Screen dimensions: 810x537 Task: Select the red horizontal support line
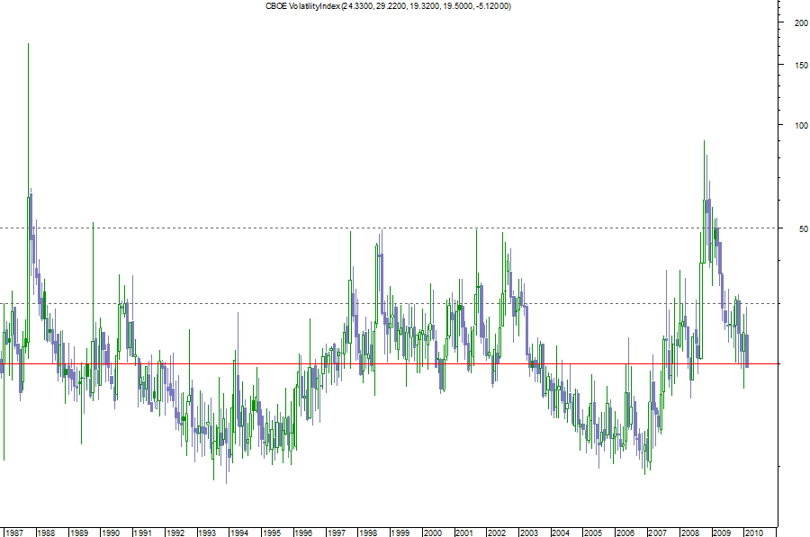pyautogui.click(x=390, y=364)
